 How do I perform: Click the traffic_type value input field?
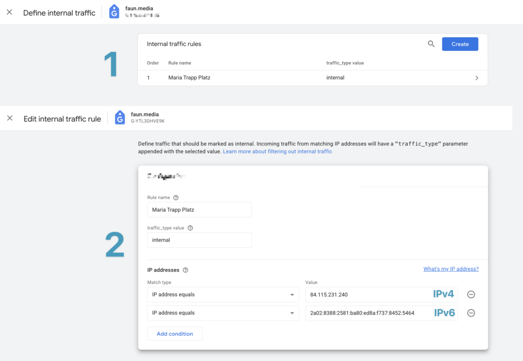[x=200, y=240]
